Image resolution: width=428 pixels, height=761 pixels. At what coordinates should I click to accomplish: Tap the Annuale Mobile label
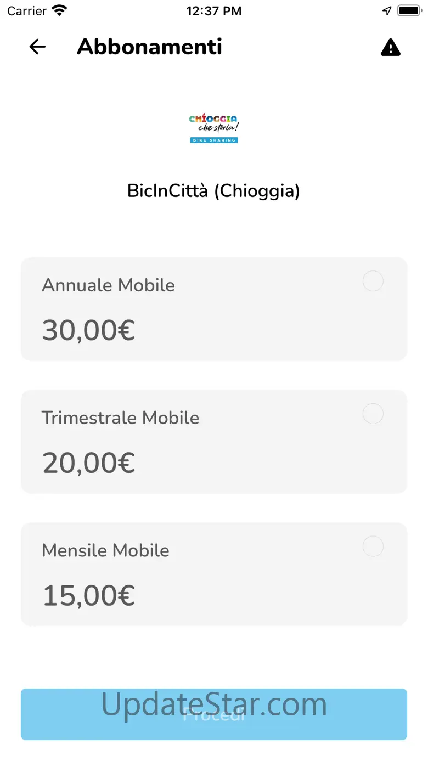coord(108,285)
